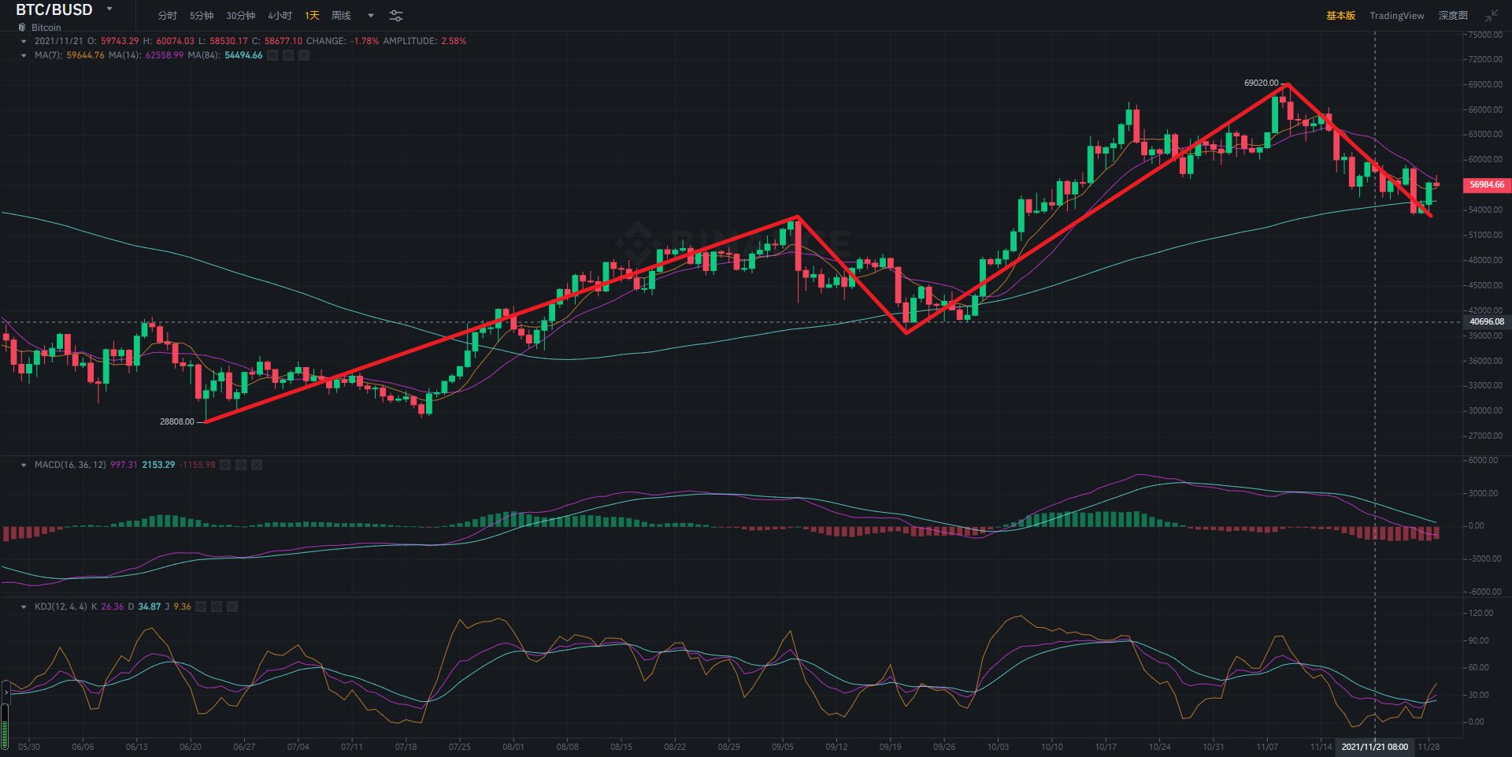The width and height of the screenshot is (1512, 757).
Task: Click the 69020.00 high price marker
Action: [1261, 83]
